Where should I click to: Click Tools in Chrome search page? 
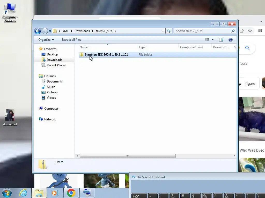click(243, 63)
